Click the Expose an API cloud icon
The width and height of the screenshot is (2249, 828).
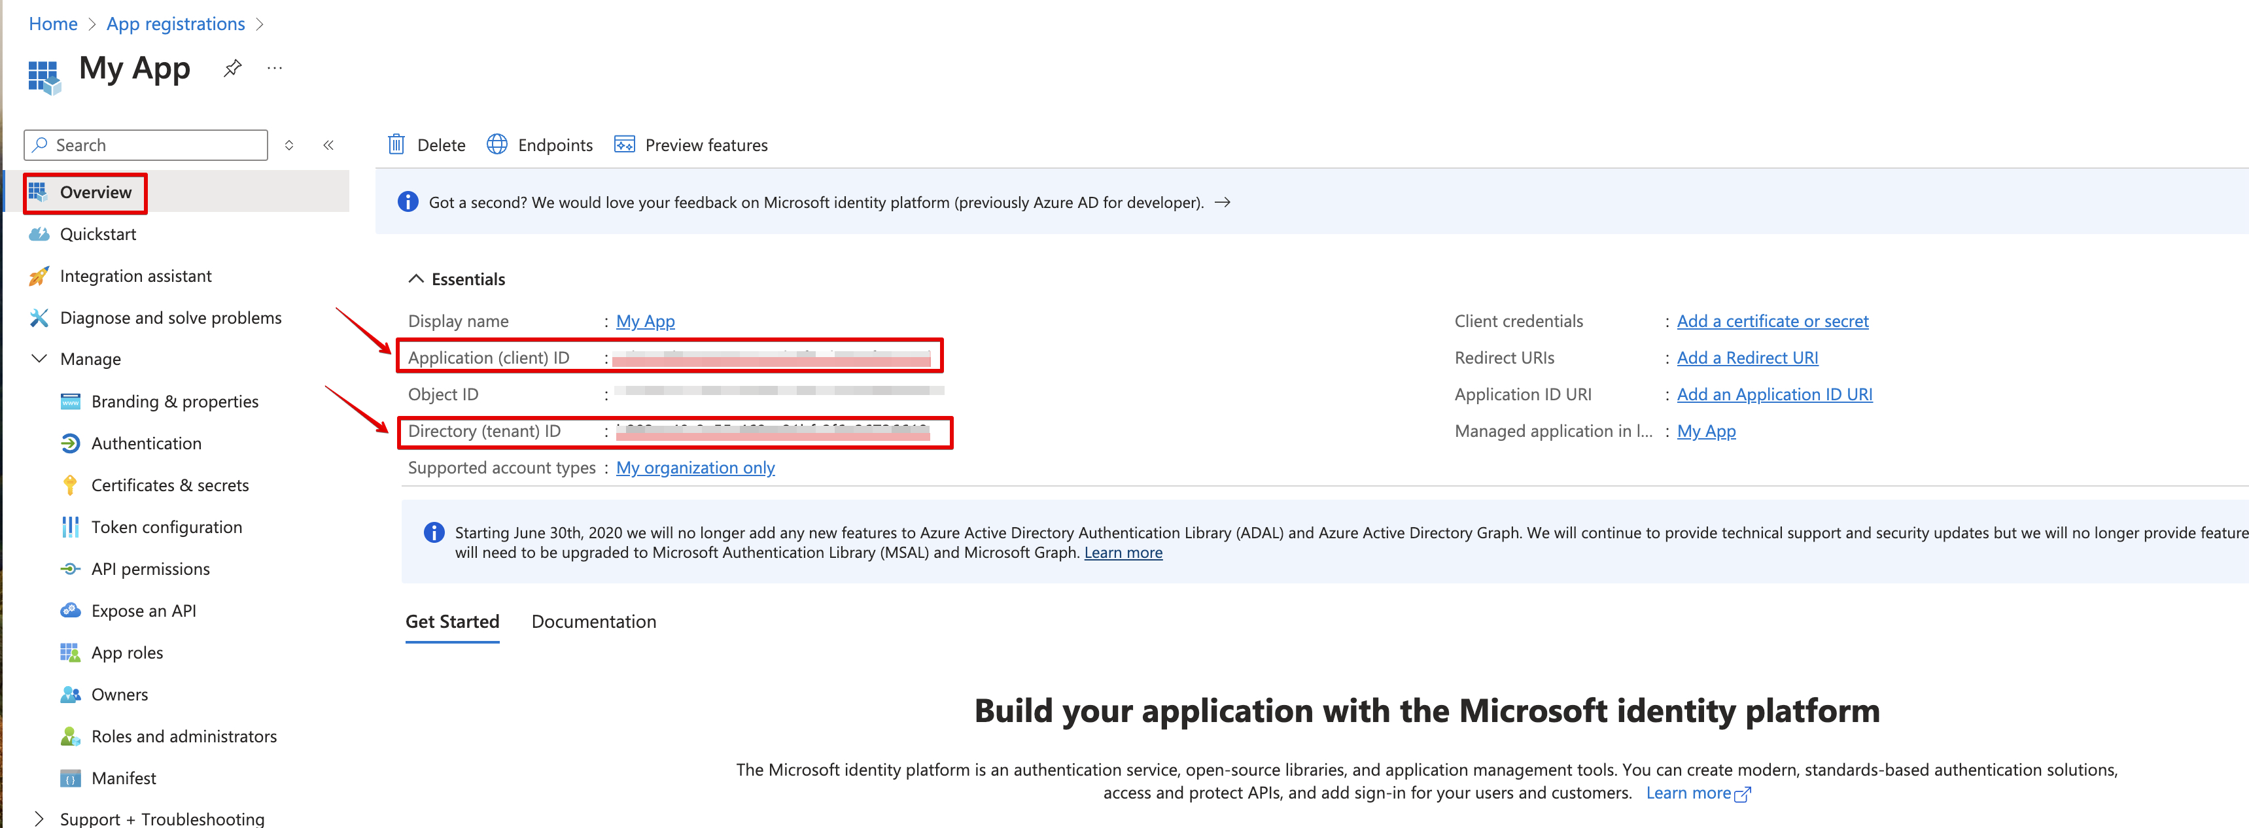(x=71, y=611)
